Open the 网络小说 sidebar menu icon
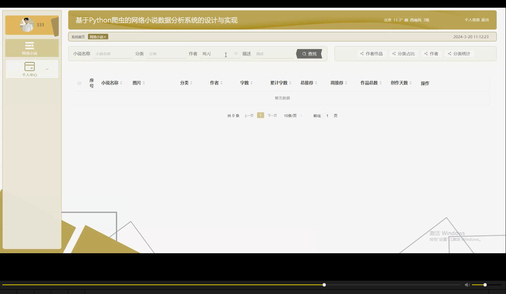Screen dimensions: 506x294 [30, 45]
